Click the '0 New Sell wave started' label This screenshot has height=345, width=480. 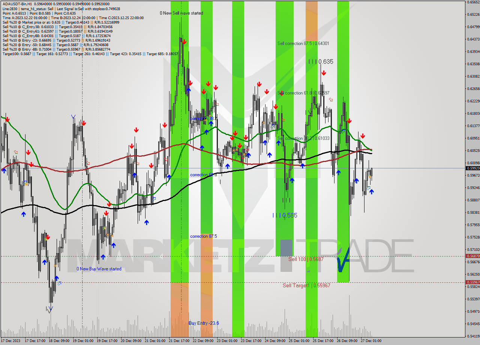point(181,13)
